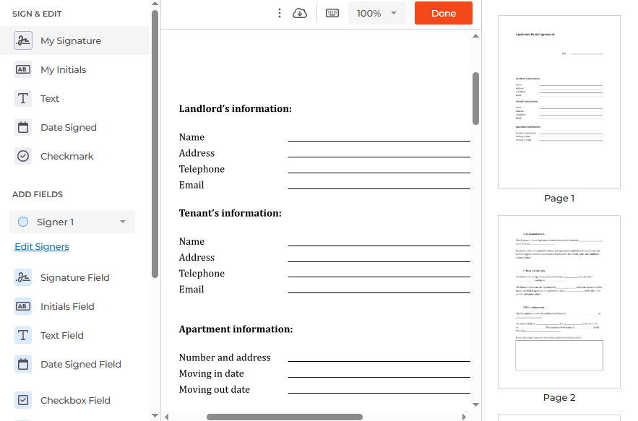Screen dimensions: 638x421
Task: Add a Checkbox Field to the document
Action: tap(75, 401)
